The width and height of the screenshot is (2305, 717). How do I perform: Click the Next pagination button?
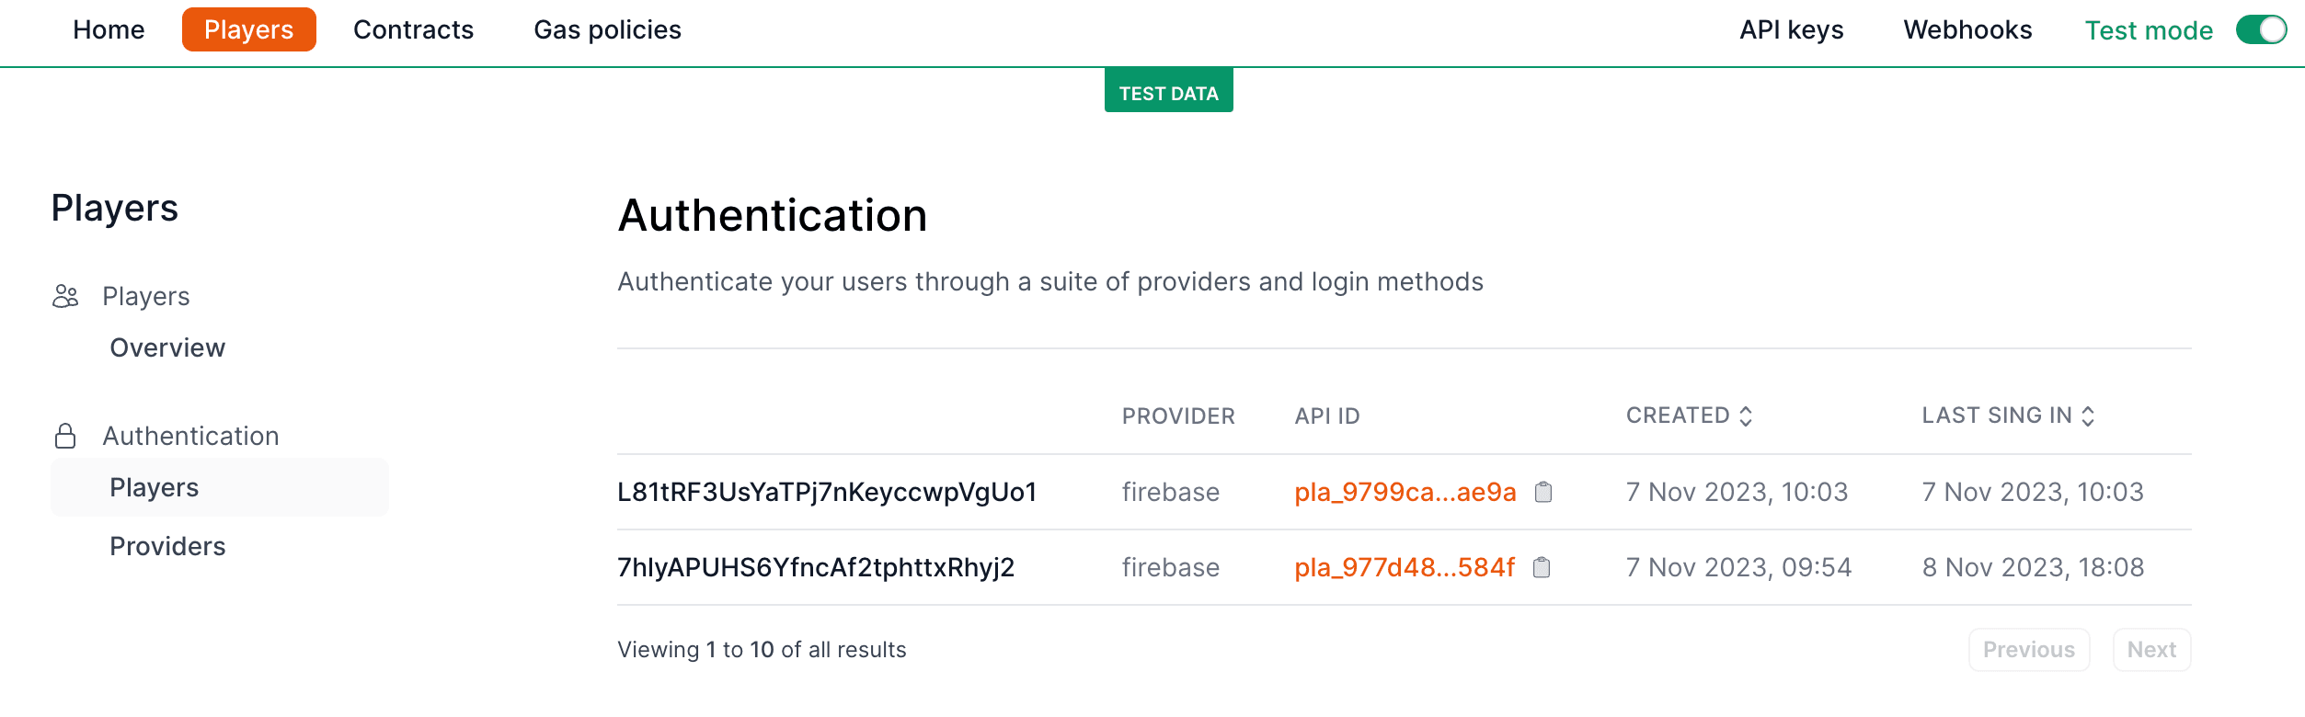[2151, 650]
